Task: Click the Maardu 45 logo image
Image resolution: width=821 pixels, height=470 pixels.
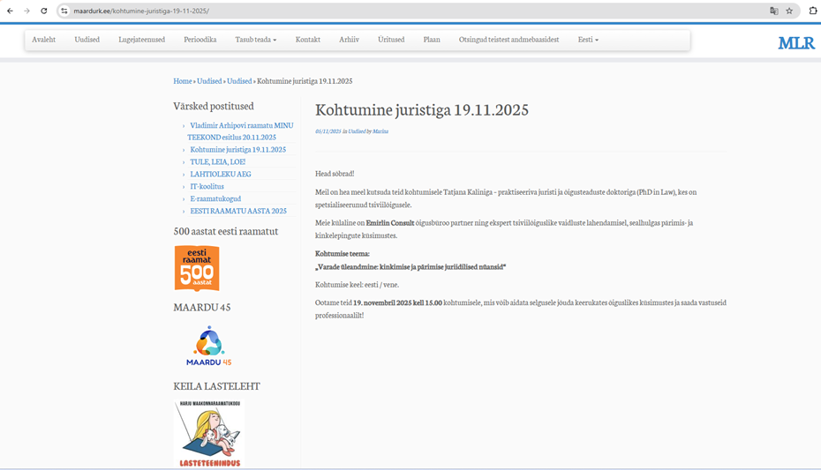Action: [208, 346]
